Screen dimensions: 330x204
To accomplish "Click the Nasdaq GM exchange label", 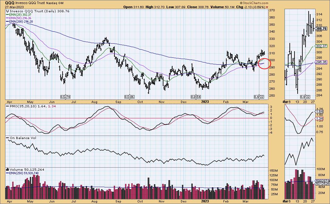I will (x=55, y=3).
